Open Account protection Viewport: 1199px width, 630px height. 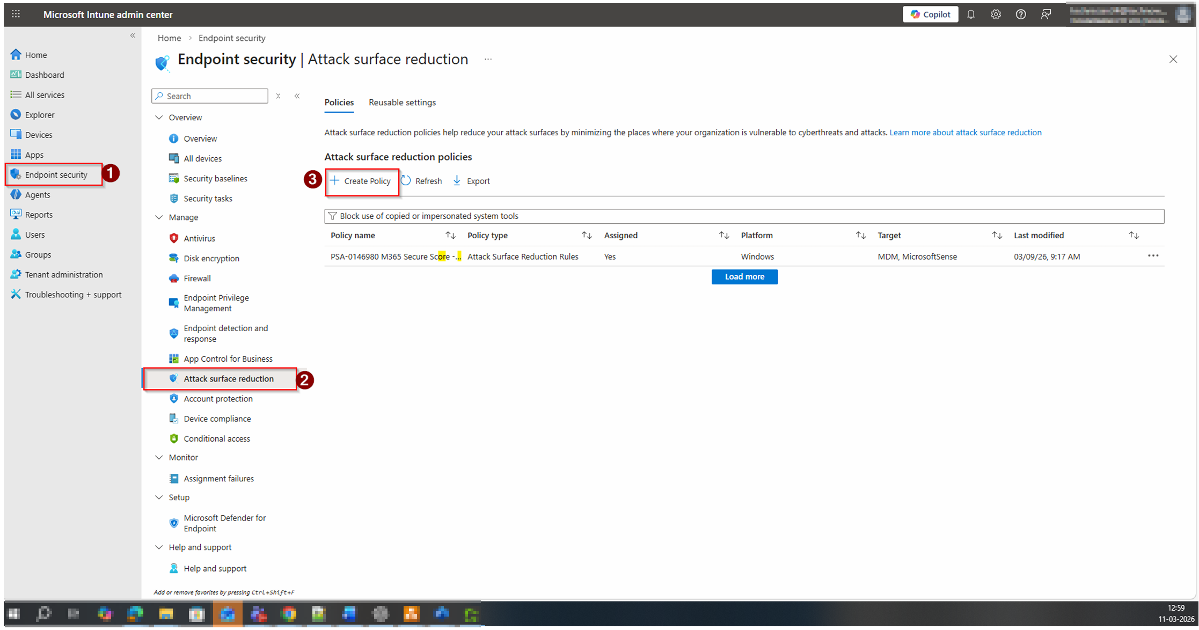[211, 399]
